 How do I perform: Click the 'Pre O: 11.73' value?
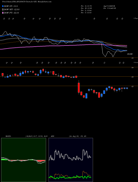(86, 6)
